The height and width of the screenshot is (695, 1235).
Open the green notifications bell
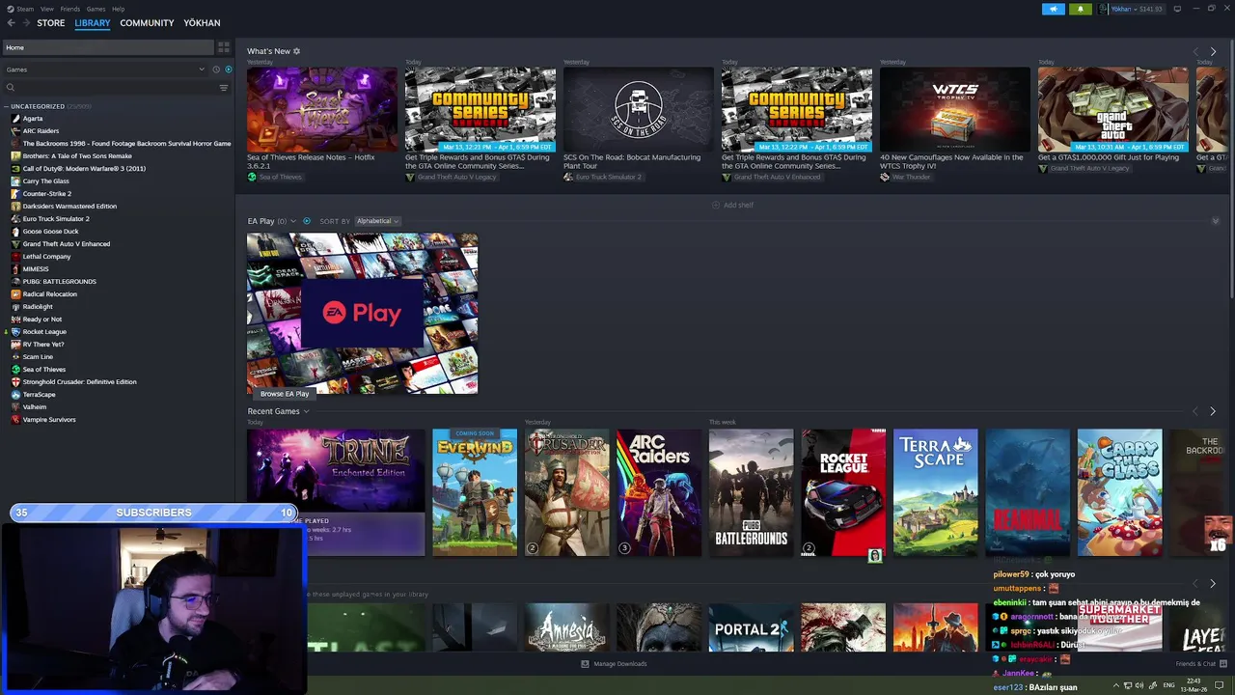[1080, 9]
